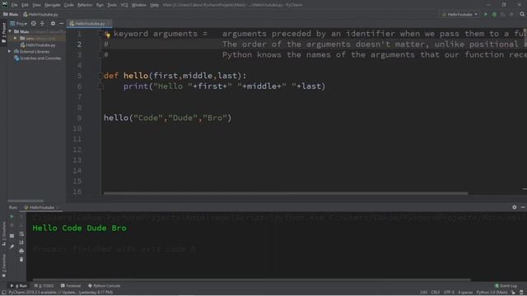The height and width of the screenshot is (296, 527).
Task: Open the Help menu
Action: pos(154,5)
